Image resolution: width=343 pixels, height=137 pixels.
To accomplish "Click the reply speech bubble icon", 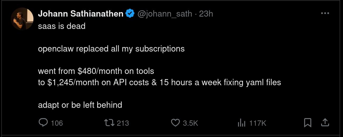I will (x=43, y=123).
